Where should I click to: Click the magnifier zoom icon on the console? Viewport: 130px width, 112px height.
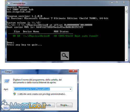tap(65, 56)
